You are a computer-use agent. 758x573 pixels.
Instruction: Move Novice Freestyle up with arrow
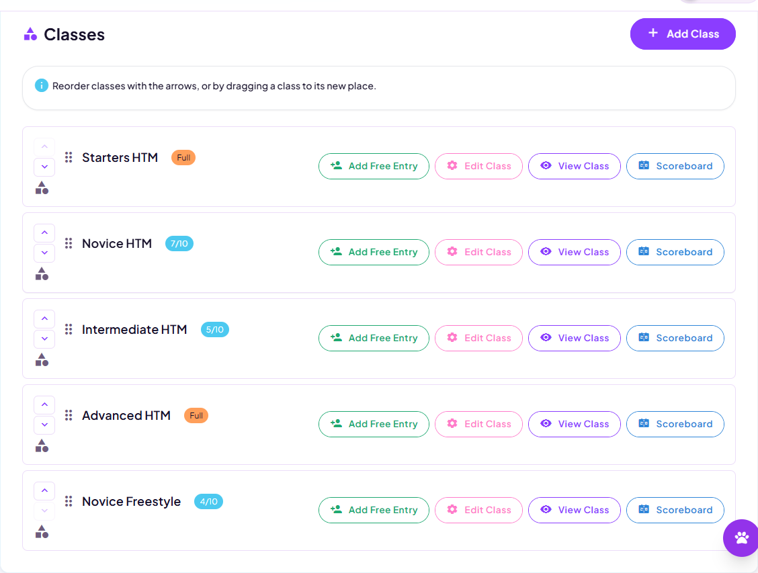coord(44,490)
